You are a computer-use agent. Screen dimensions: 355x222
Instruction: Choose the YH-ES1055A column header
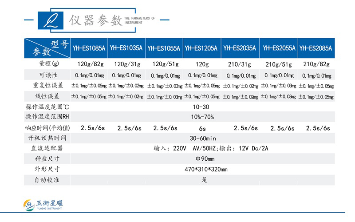(164, 48)
